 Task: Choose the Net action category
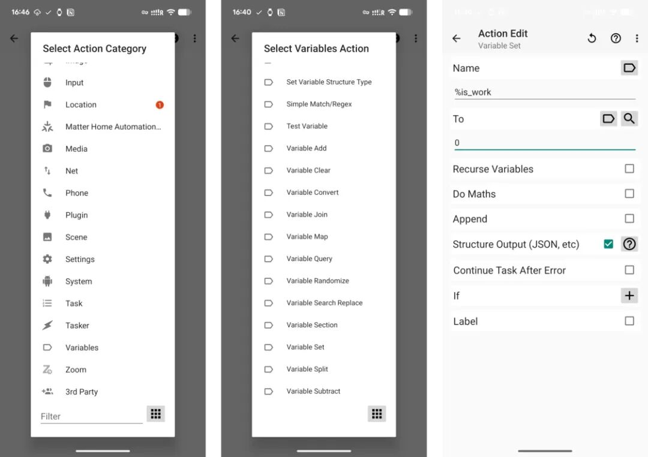click(x=103, y=171)
